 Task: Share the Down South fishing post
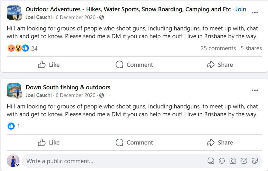(x=220, y=143)
